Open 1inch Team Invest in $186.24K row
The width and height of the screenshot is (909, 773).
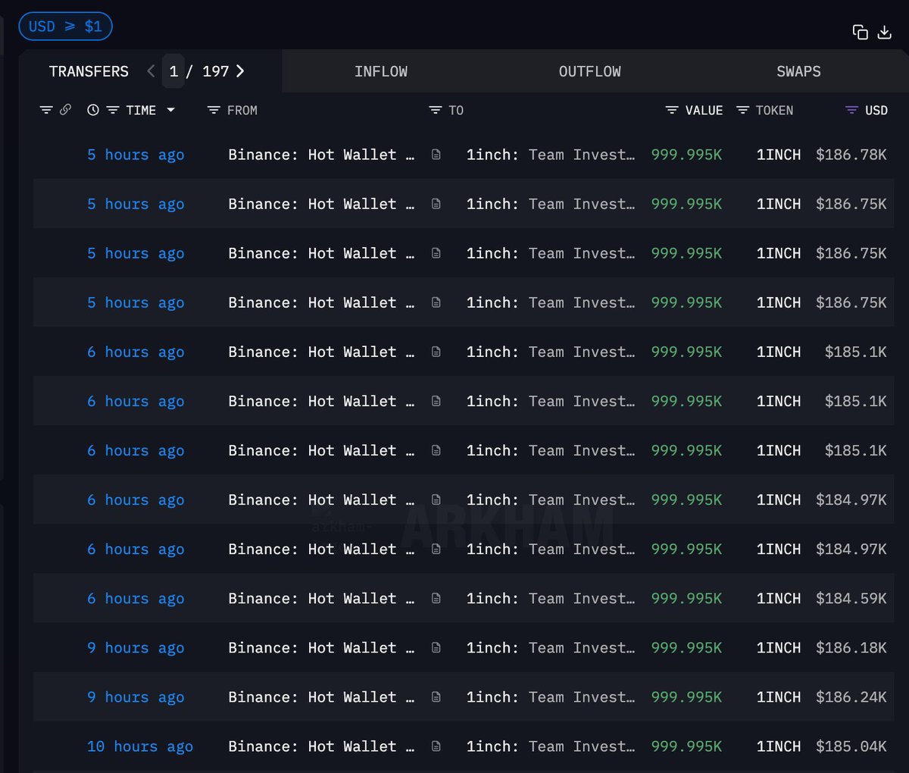[551, 697]
